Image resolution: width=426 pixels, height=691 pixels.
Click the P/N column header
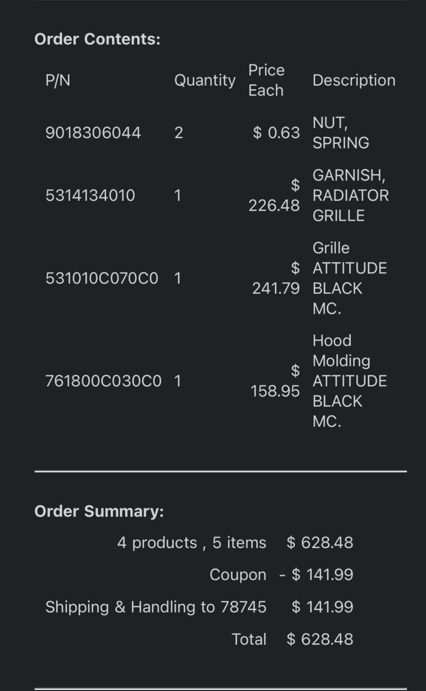click(58, 80)
